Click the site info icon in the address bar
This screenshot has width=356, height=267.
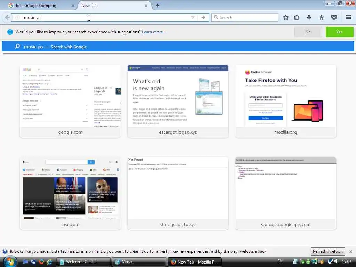pos(17,17)
